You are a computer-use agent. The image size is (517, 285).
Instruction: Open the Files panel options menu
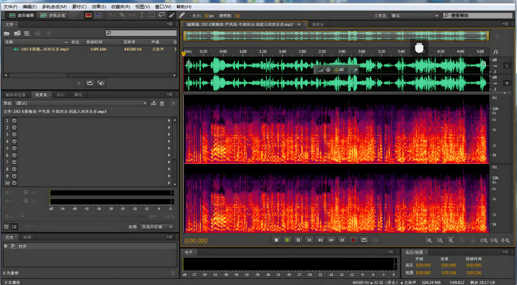170,24
